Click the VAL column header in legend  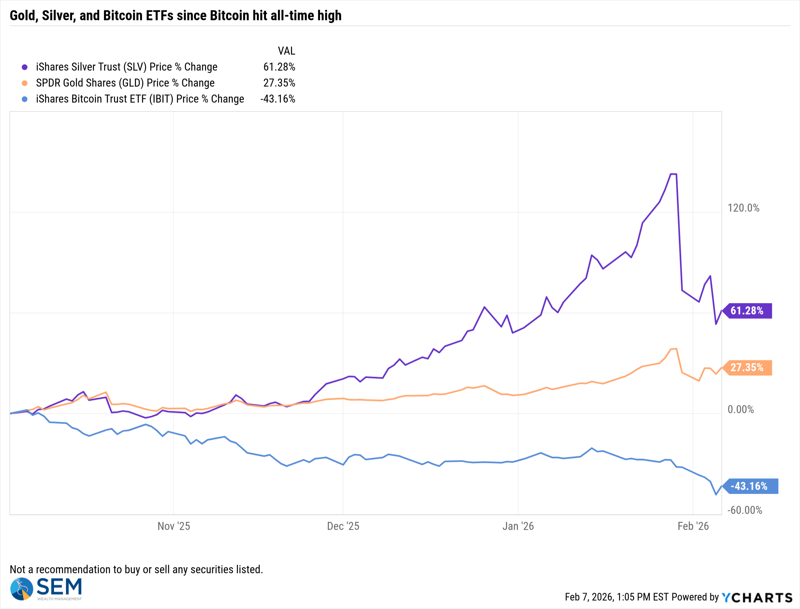pyautogui.click(x=286, y=51)
